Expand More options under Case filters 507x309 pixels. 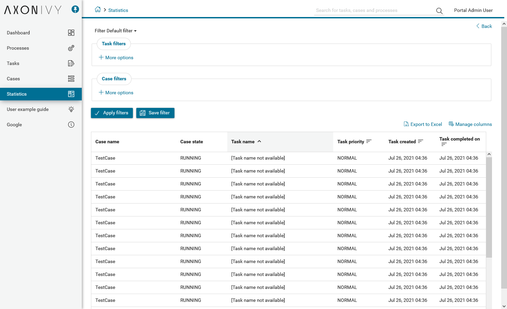(116, 93)
